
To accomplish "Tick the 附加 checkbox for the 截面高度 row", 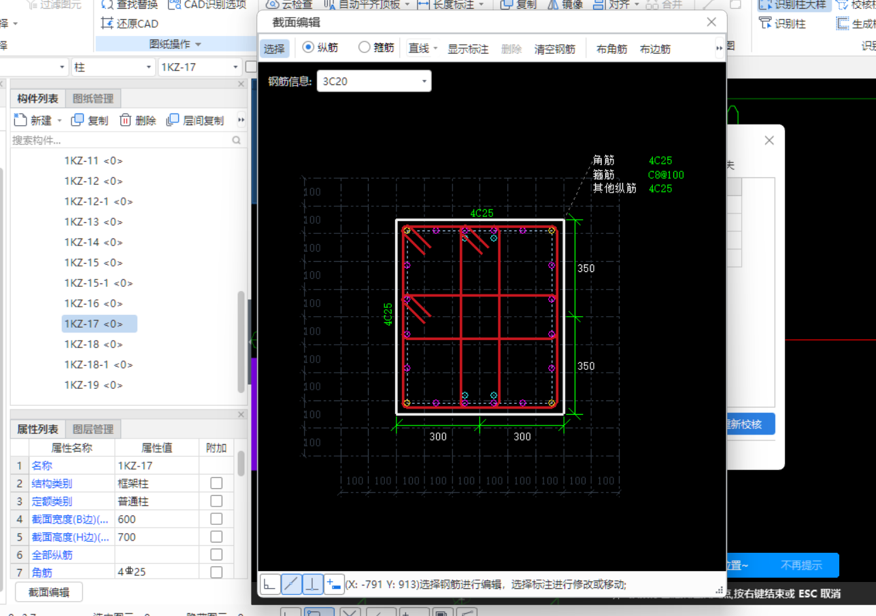I will click(x=216, y=536).
